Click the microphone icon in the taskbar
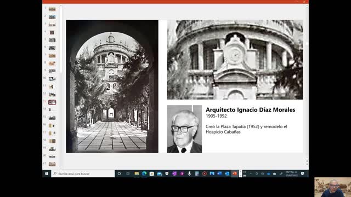This screenshot has height=197, width=351. point(189,173)
